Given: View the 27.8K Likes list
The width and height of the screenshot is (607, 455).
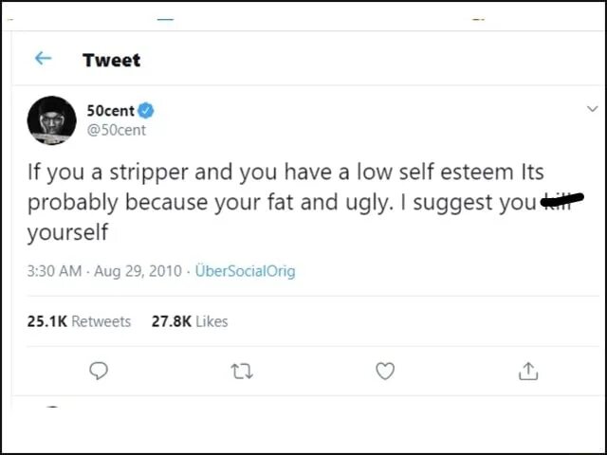Looking at the screenshot, I should [x=190, y=321].
